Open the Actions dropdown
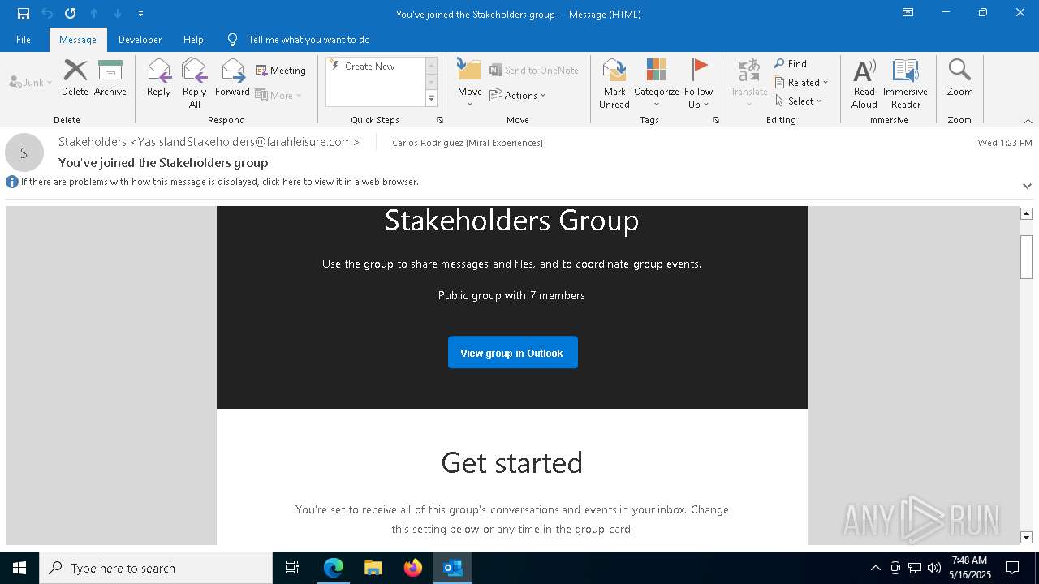Screen dimensions: 1039x584 coord(518,95)
